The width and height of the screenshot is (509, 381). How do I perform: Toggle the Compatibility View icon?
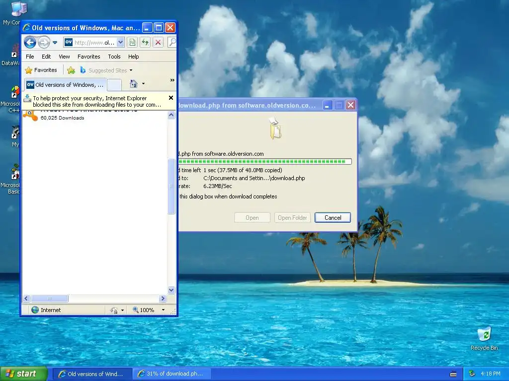click(132, 43)
